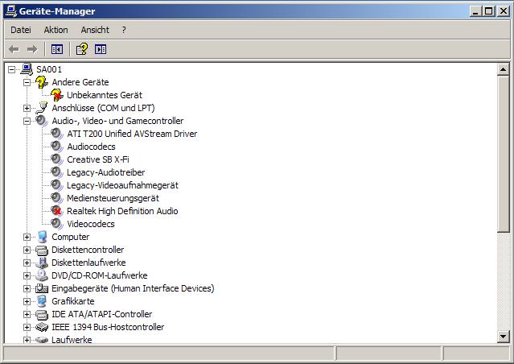Click the Properties toolbar icon with question mark
Screen dimensions: 514x364
[81, 49]
